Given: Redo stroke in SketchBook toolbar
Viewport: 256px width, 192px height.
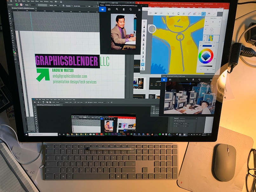Looking at the screenshot, I should pyautogui.click(x=161, y=13).
